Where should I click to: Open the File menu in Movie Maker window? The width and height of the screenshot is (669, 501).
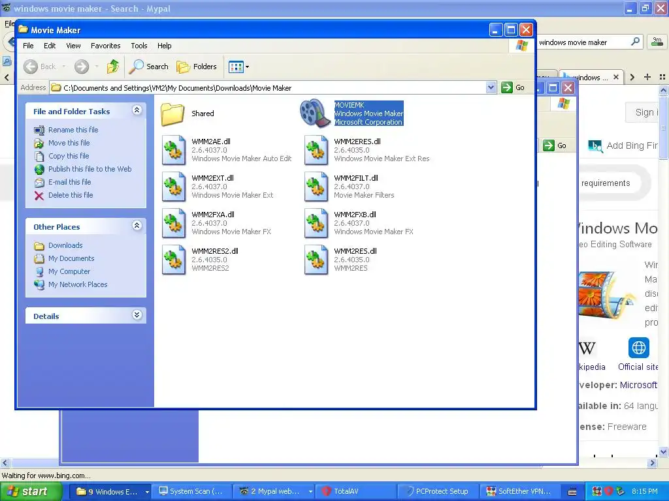point(28,46)
